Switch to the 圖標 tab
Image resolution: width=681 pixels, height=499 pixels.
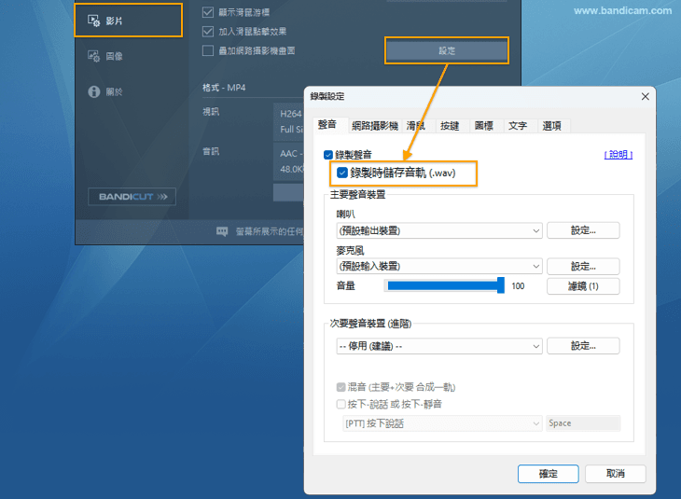[483, 126]
